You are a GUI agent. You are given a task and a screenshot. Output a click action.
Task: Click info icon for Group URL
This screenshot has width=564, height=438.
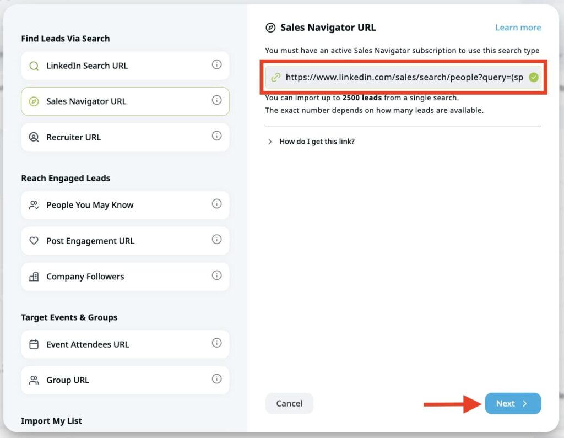coord(216,378)
